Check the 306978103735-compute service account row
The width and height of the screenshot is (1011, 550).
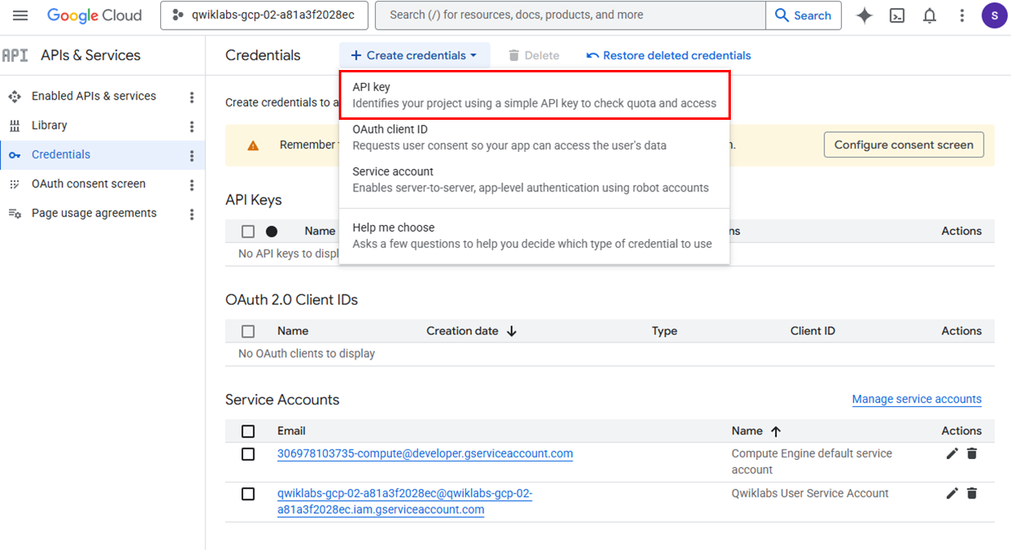[248, 454]
